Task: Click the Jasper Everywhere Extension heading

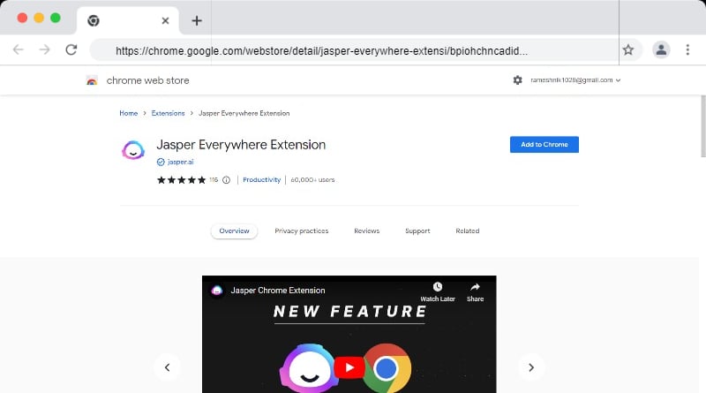Action: click(x=241, y=145)
